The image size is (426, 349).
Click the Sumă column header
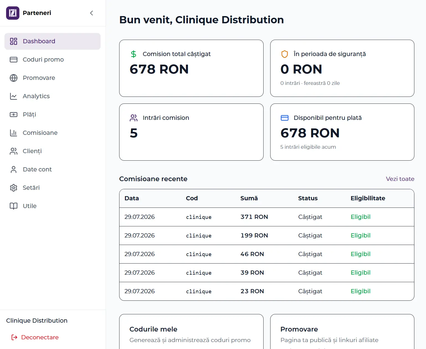(x=249, y=198)
